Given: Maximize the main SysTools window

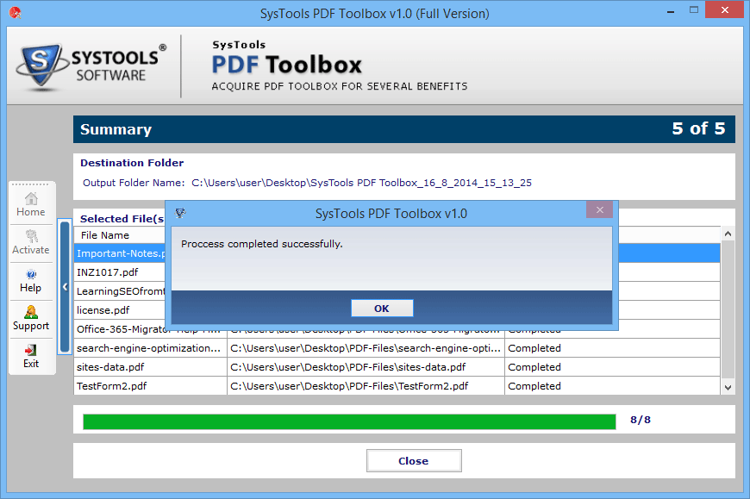Looking at the screenshot, I should tap(694, 10).
